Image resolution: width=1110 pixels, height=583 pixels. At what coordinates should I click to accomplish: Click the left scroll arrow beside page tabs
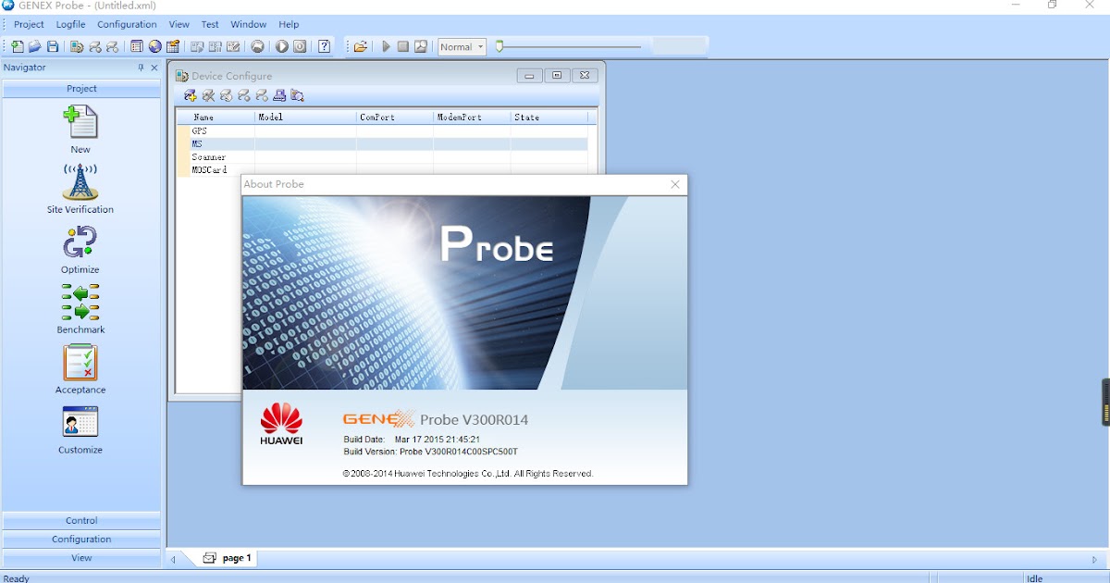tap(173, 559)
